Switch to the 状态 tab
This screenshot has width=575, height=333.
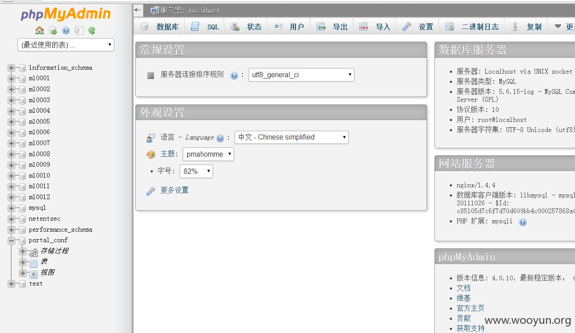[x=246, y=27]
